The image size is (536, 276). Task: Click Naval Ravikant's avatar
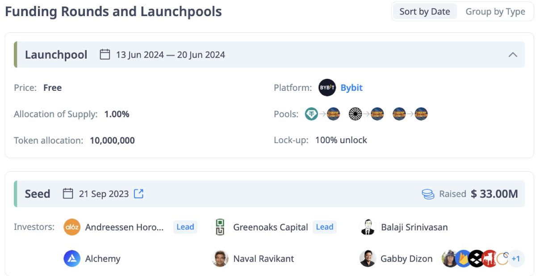click(x=220, y=259)
